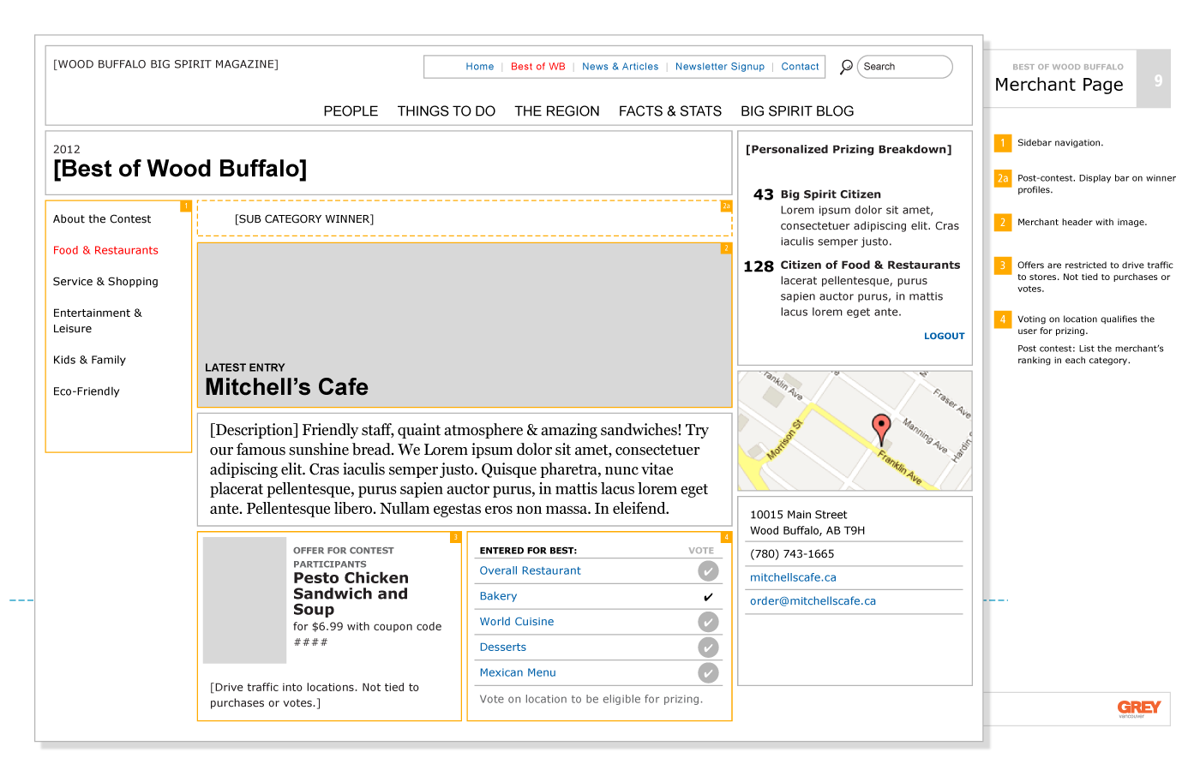Select Eco-Friendly in sidebar

click(87, 391)
